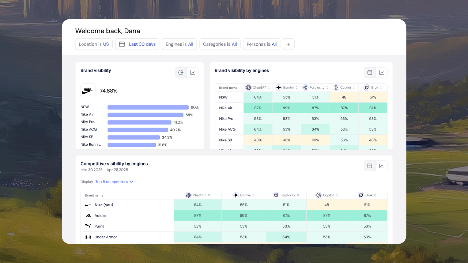Click Copilot logo in Brand visibility by engines header
The image size is (468, 263).
pos(336,88)
